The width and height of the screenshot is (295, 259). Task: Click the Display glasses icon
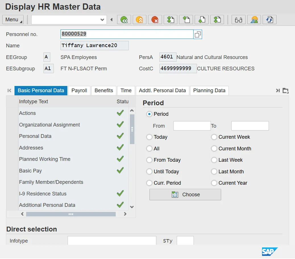(x=238, y=20)
